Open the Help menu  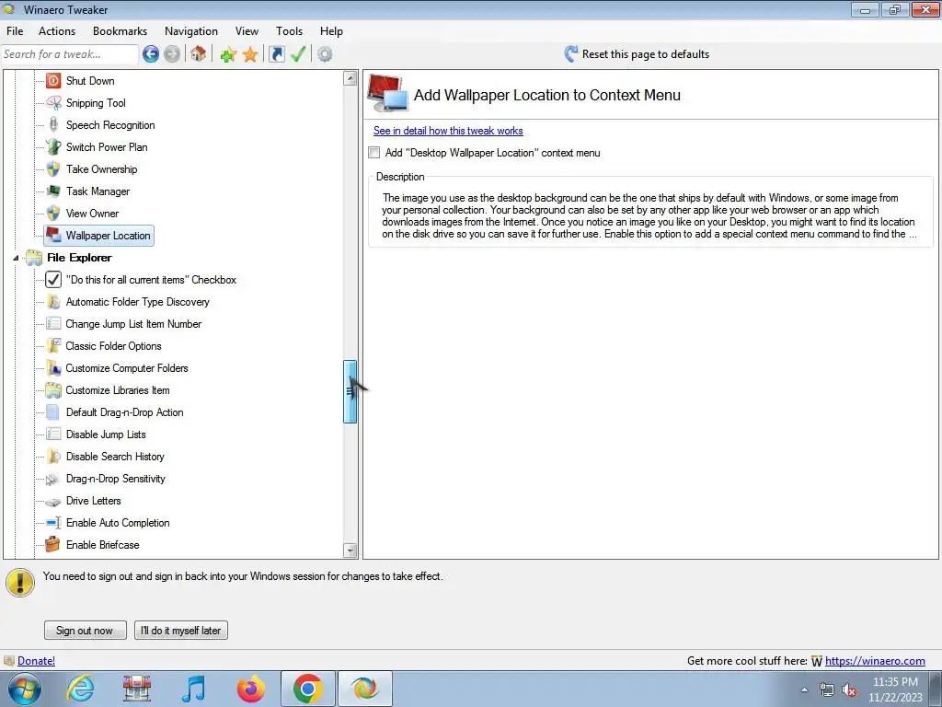[331, 31]
